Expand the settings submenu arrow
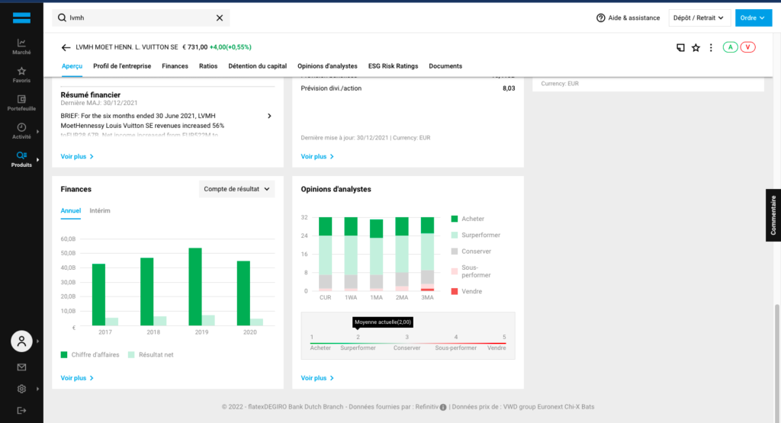 point(38,389)
